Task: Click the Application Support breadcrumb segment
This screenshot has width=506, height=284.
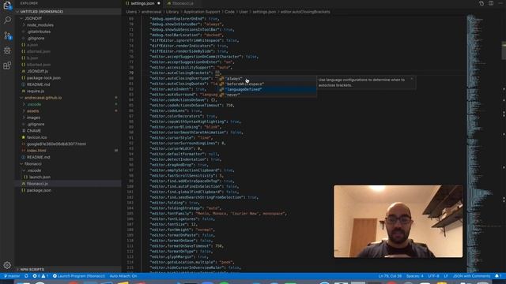Action: coord(202,12)
